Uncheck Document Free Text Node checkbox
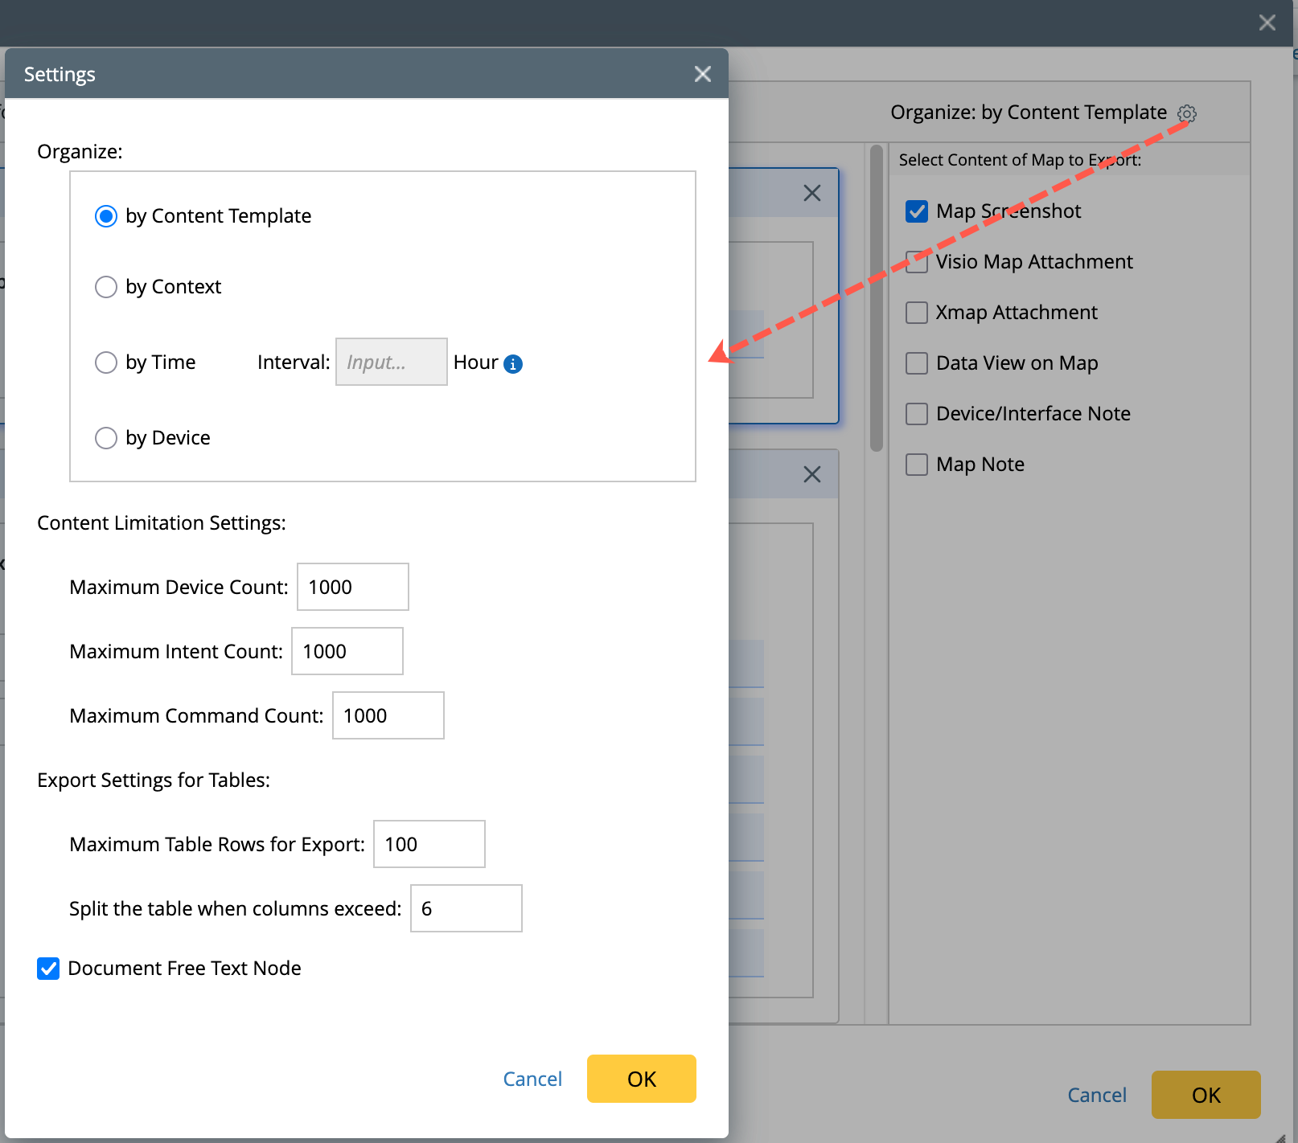The image size is (1298, 1143). coord(48,969)
